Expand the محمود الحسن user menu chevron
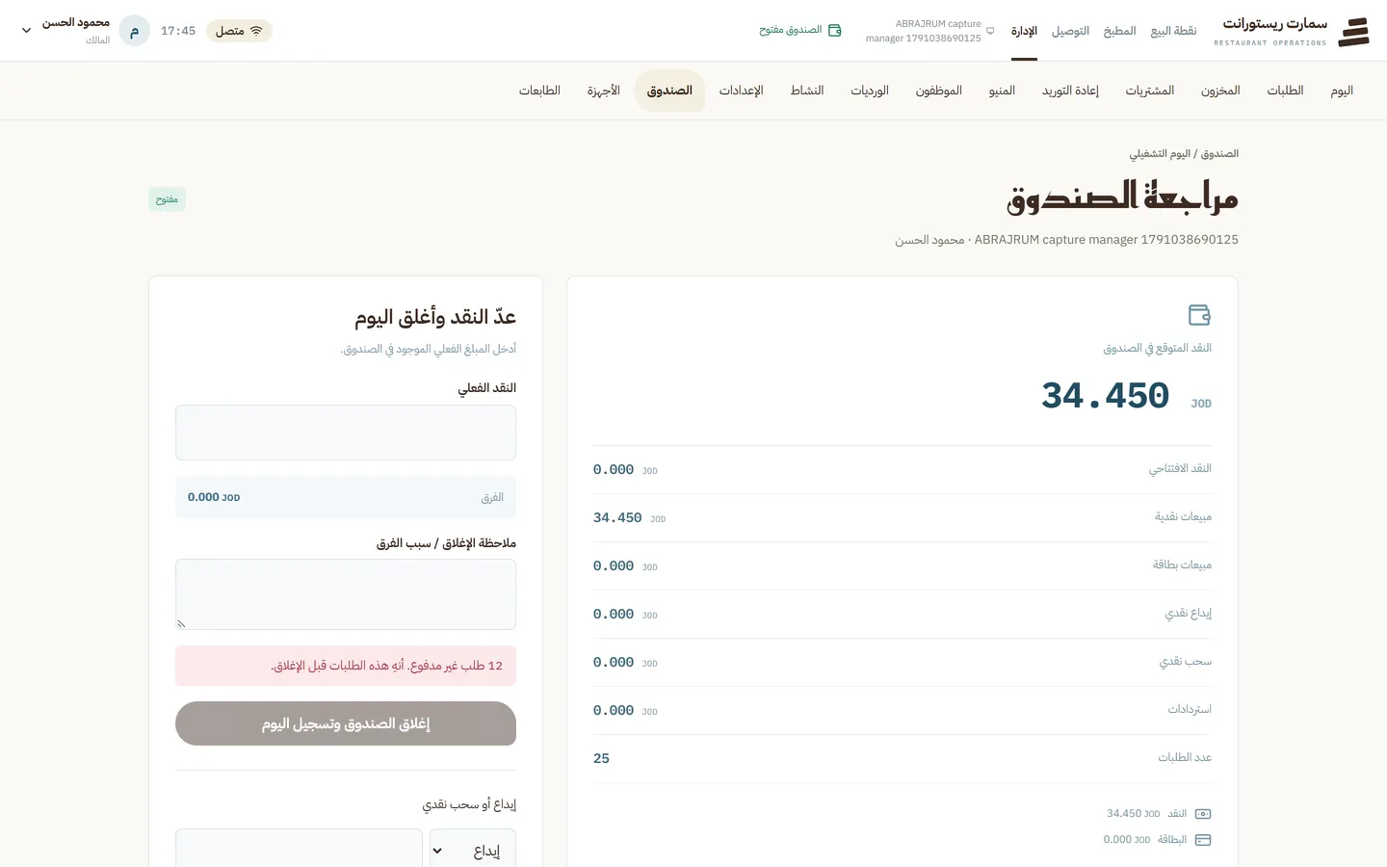This screenshot has height=867, width=1387. click(26, 31)
